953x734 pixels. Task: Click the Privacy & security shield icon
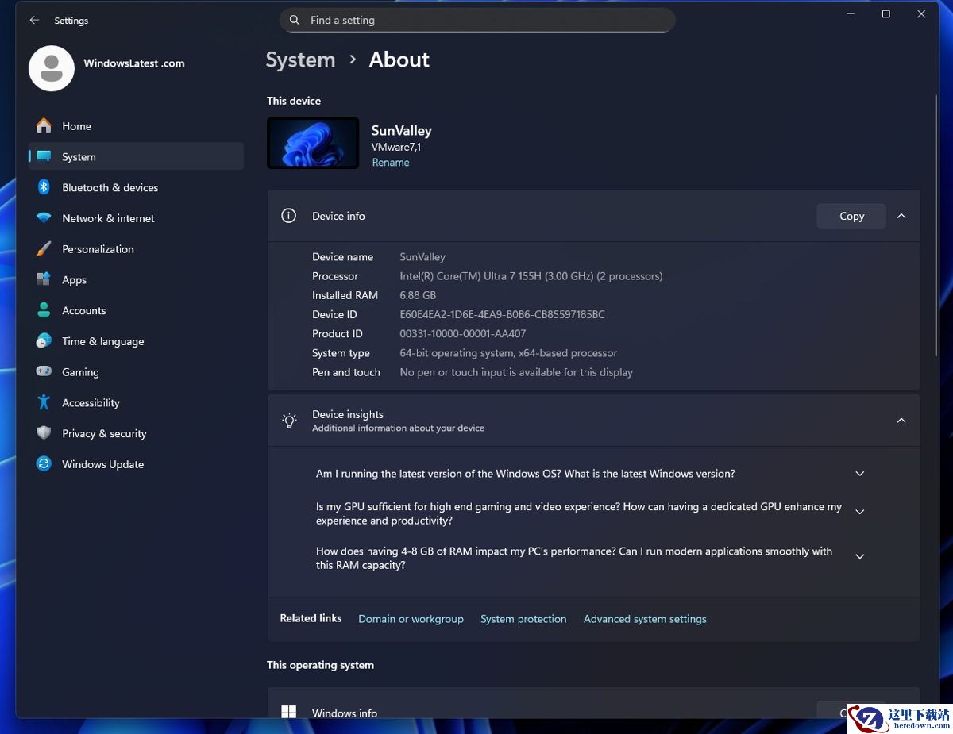coord(44,433)
